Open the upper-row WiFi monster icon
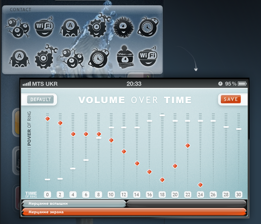The width and height of the screenshot is (261, 224). pos(44,27)
